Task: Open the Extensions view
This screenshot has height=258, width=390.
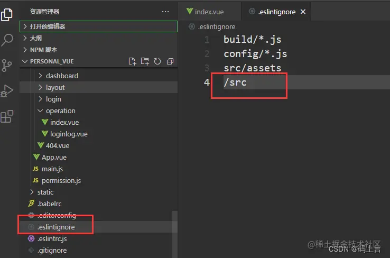Action: [7, 116]
